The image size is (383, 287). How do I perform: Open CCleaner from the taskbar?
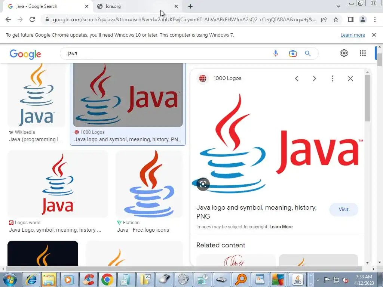[88, 280]
